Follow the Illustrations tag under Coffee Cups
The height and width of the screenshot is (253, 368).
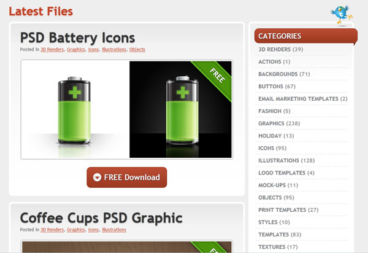pyautogui.click(x=114, y=230)
